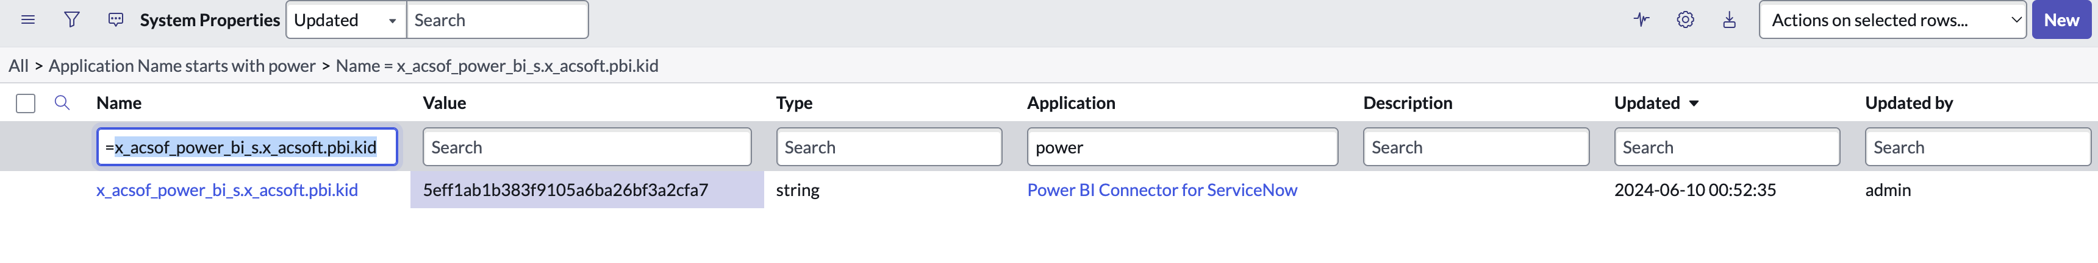This screenshot has width=2098, height=263.
Task: Sort by the Application column header
Action: (x=1070, y=103)
